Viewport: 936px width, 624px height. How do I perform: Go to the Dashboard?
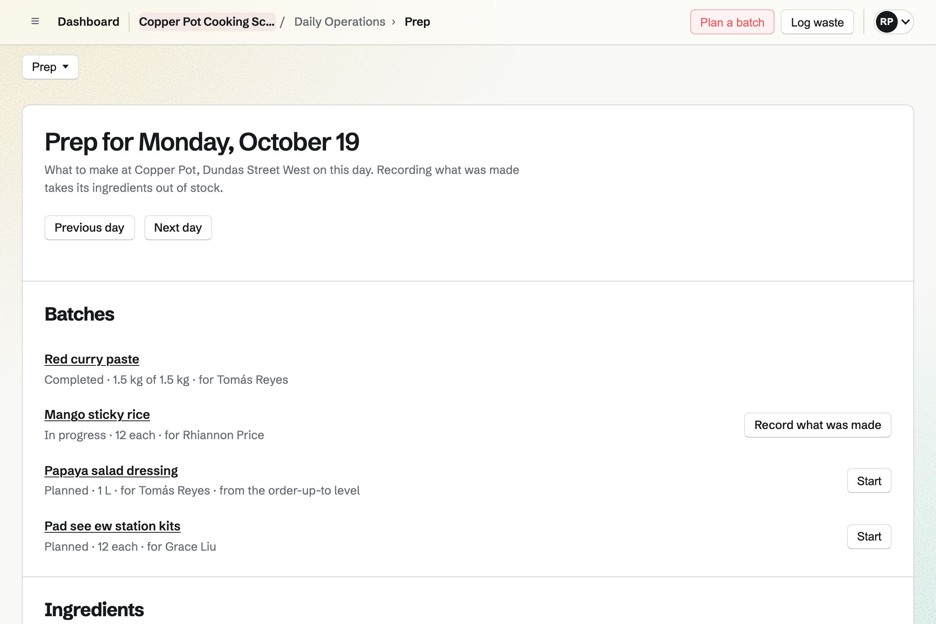click(89, 21)
